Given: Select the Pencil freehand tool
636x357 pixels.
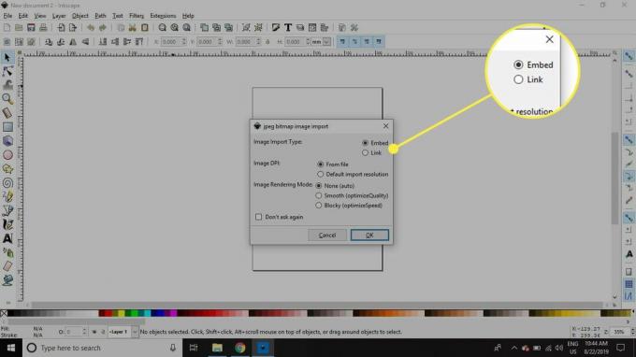Looking at the screenshot, I should click(x=7, y=196).
